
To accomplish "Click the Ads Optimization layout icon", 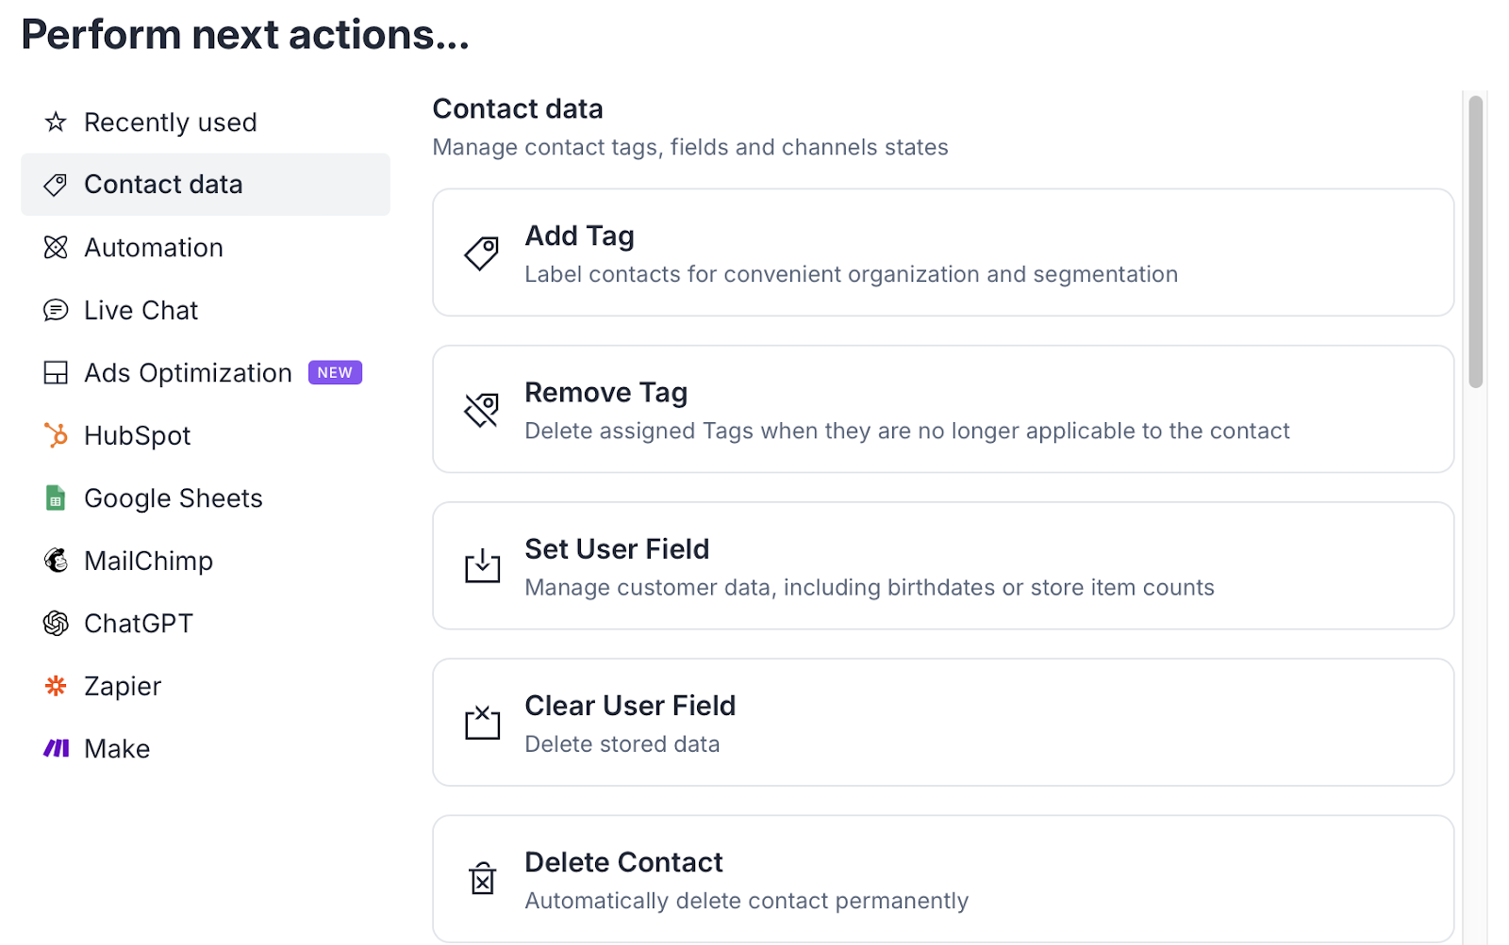I will (56, 373).
